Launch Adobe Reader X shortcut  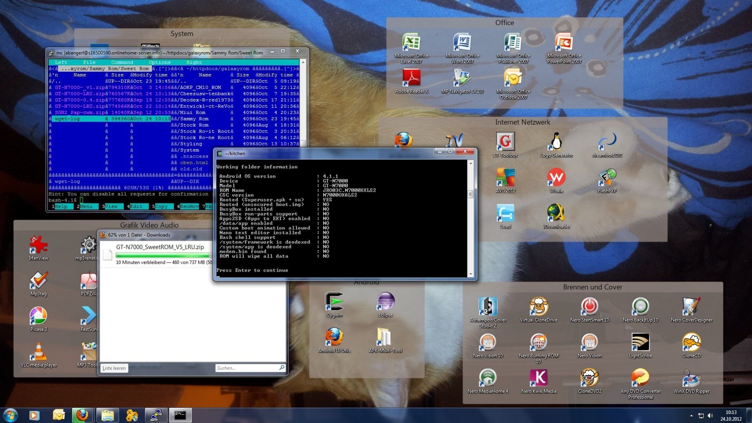point(411,81)
